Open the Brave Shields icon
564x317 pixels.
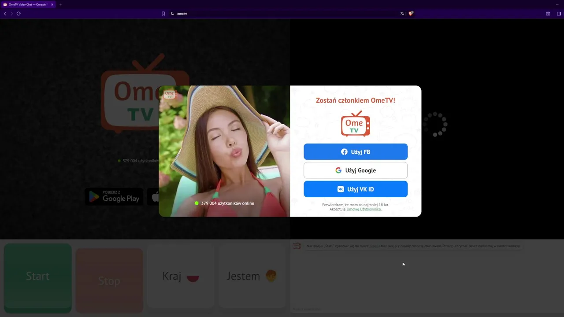(411, 14)
